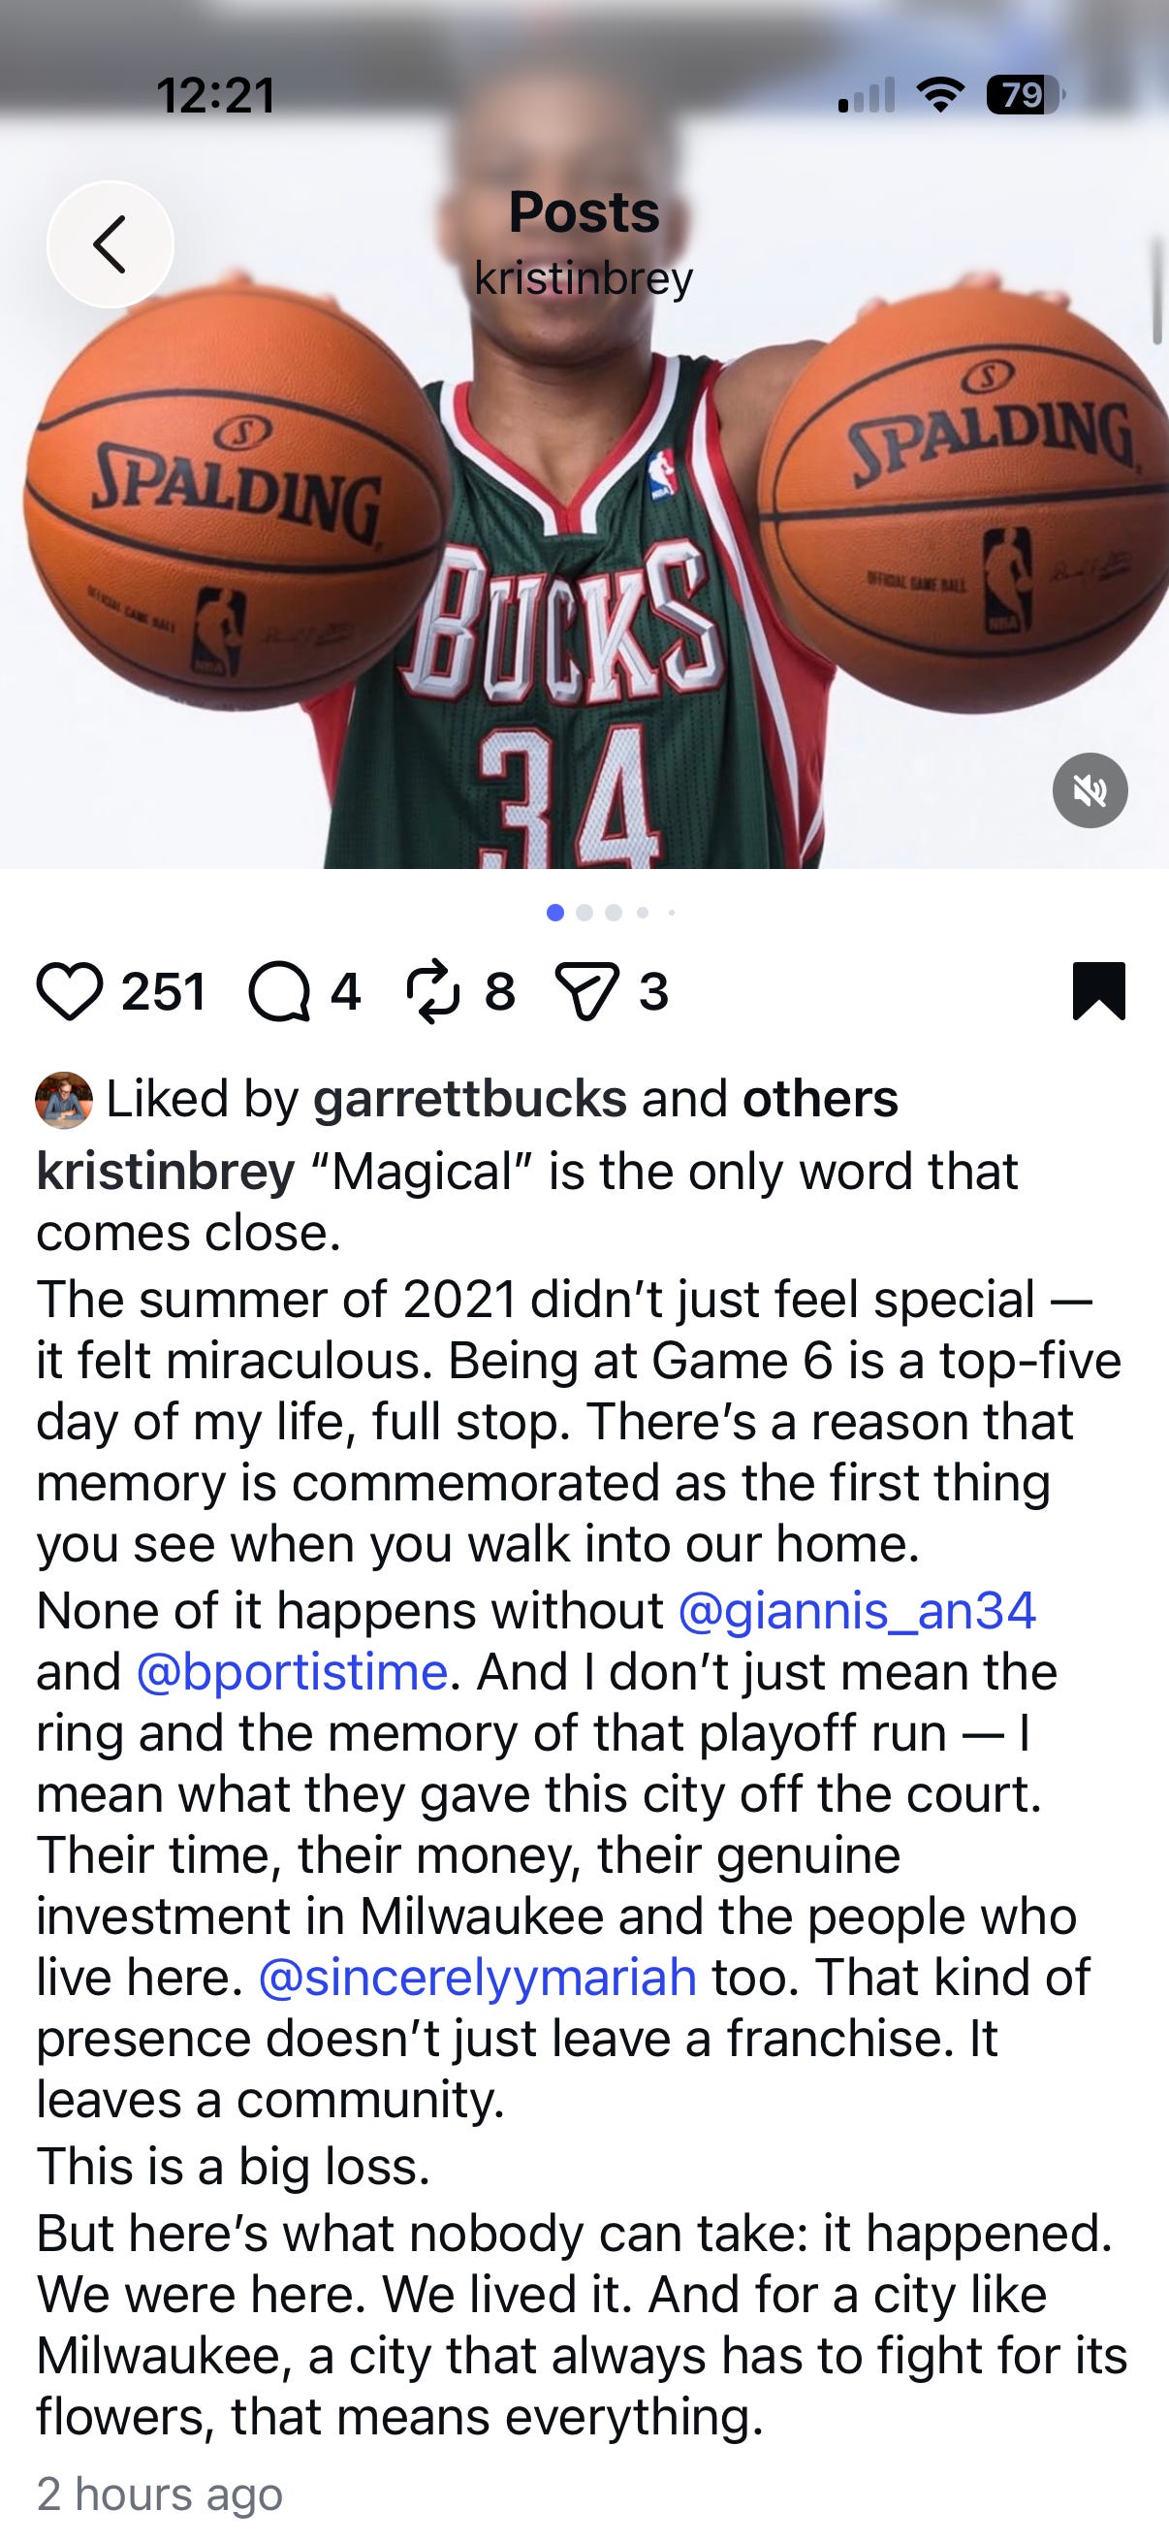The height and width of the screenshot is (2543, 1169).
Task: Open the @giannis_an34 mention
Action: [x=857, y=1610]
